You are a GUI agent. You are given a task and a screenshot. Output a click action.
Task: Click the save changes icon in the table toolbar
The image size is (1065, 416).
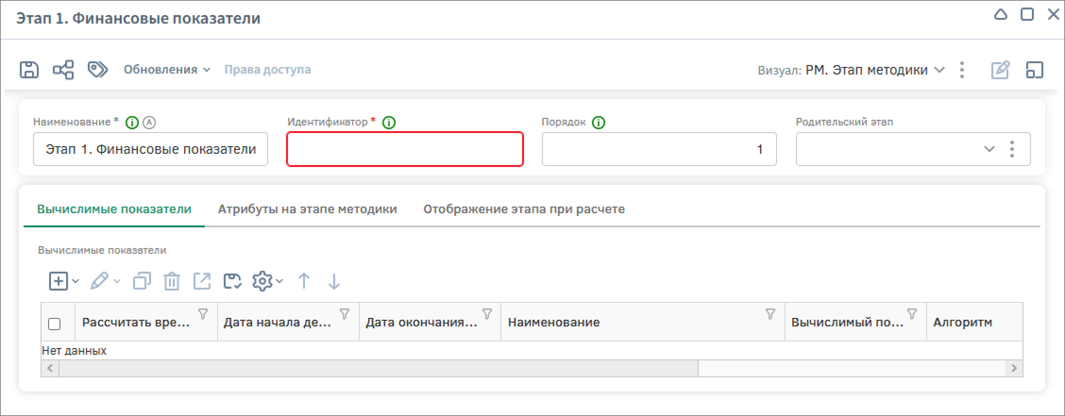[232, 281]
